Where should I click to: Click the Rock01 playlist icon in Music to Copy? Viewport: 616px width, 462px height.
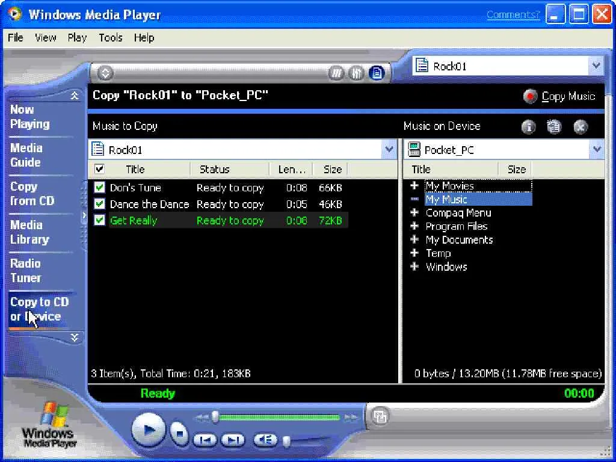click(x=97, y=149)
